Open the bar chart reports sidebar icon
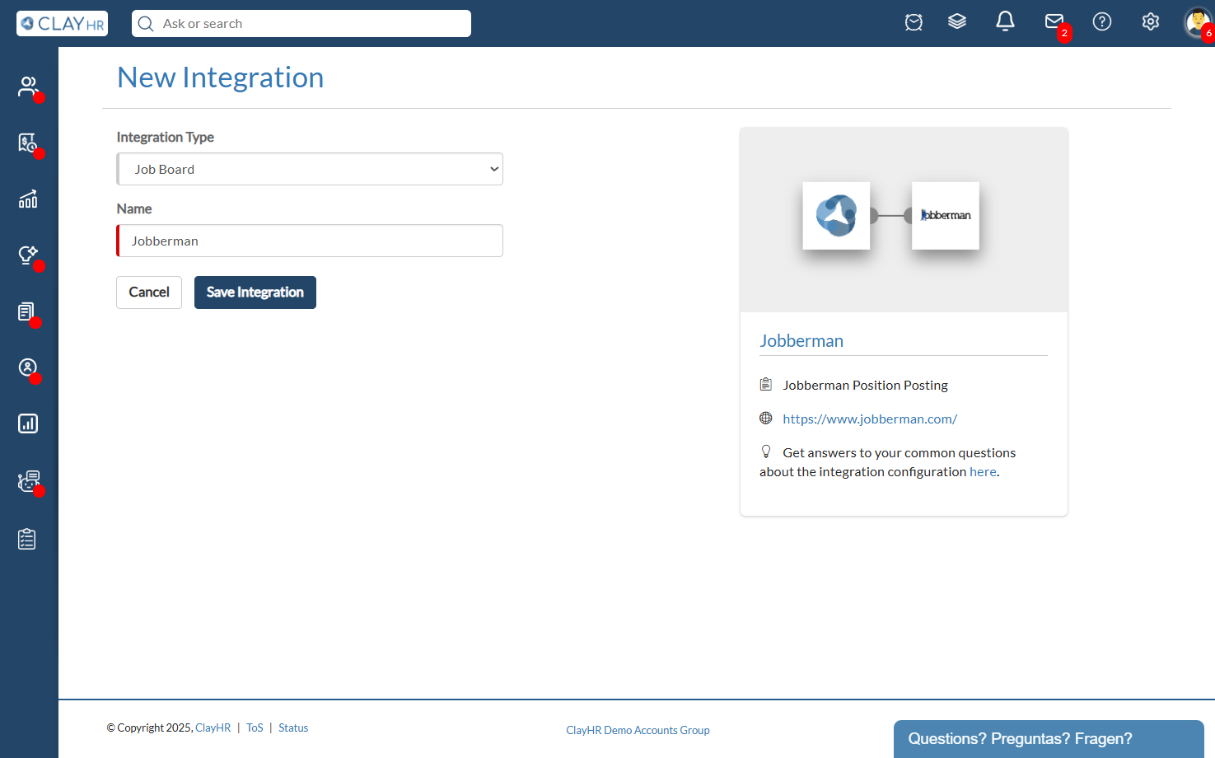This screenshot has width=1215, height=758. [x=28, y=423]
